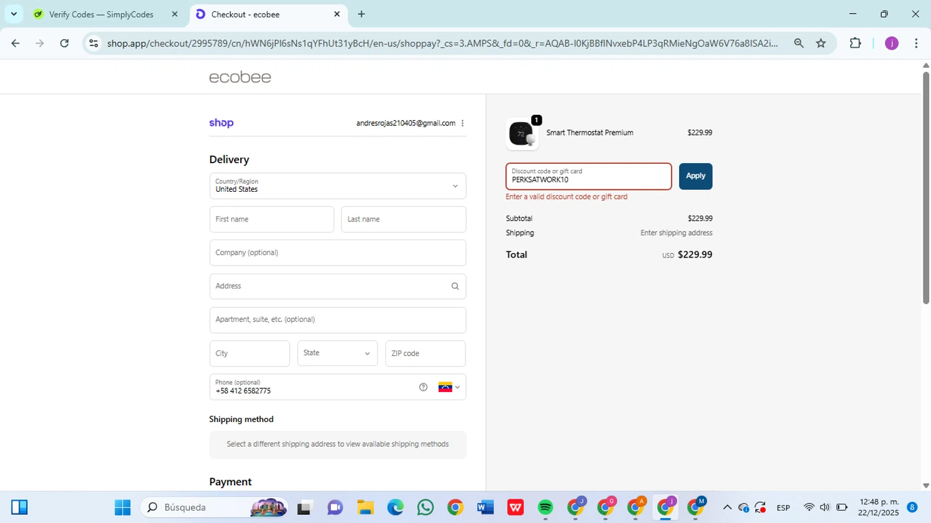Click the page vertical scrollbar
Screen dimensions: 931x523
[926, 187]
